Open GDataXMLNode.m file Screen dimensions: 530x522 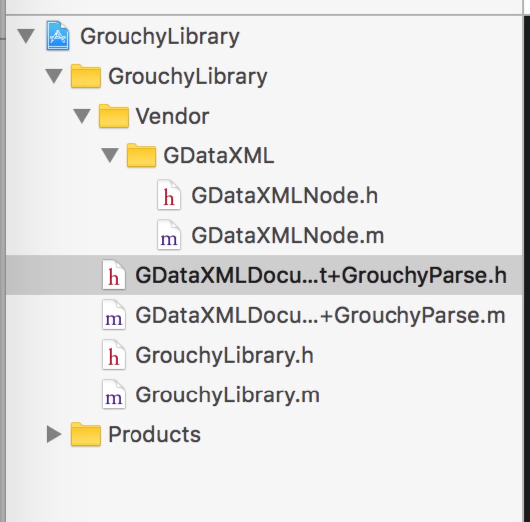click(287, 236)
